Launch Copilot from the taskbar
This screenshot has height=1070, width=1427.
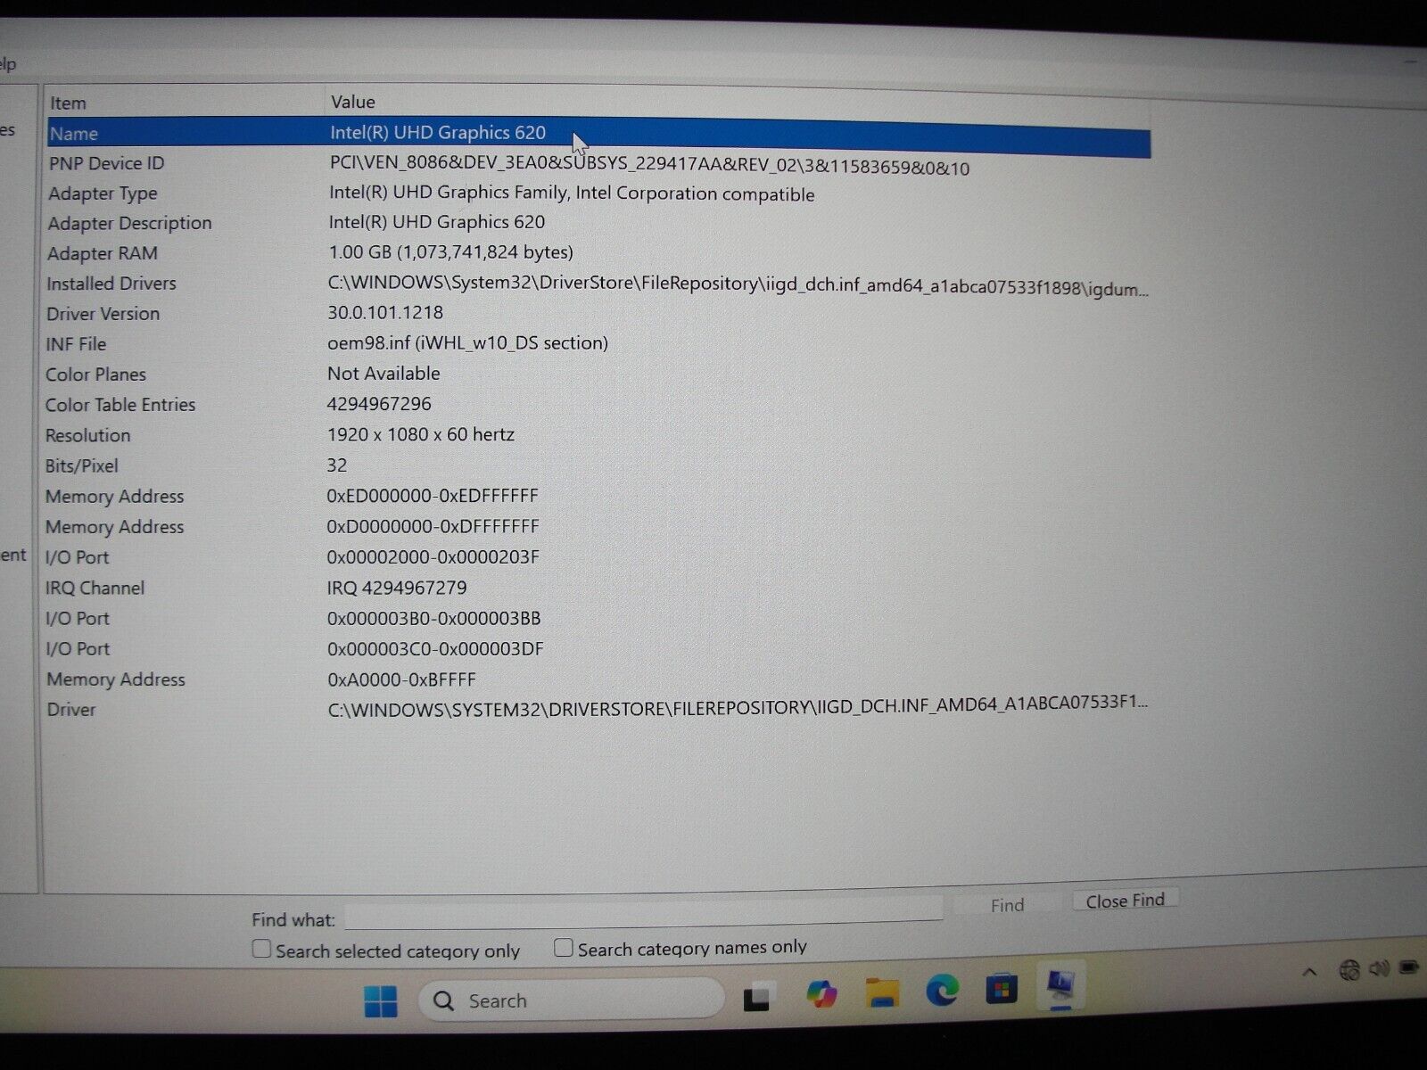[821, 994]
